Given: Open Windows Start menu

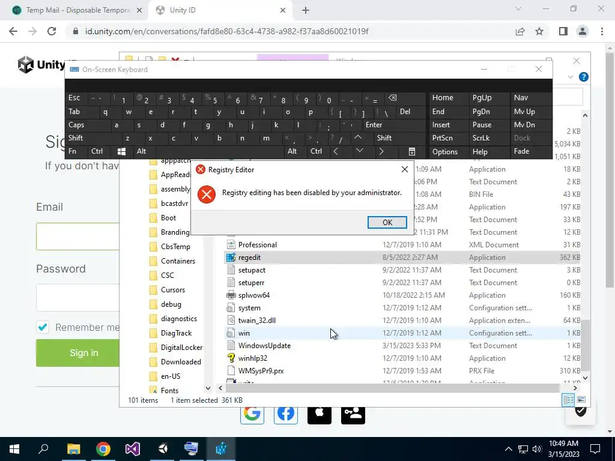Looking at the screenshot, I should [x=14, y=449].
